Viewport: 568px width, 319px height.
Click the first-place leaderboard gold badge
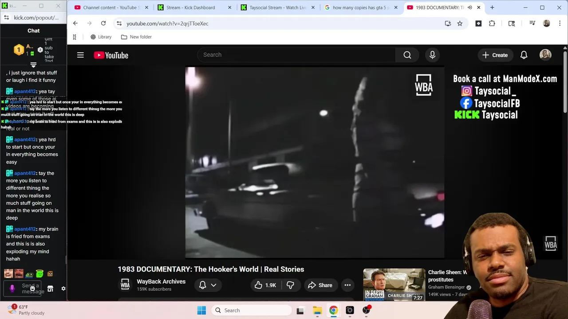19,50
